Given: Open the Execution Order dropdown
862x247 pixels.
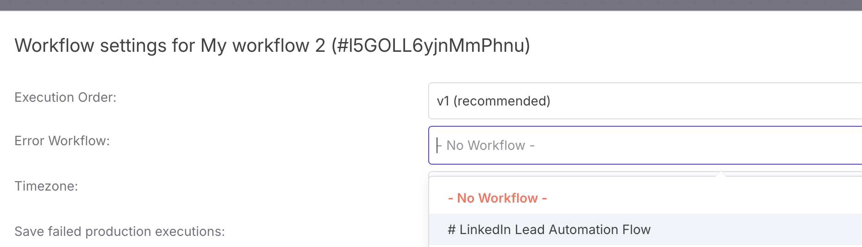Looking at the screenshot, I should tap(645, 101).
